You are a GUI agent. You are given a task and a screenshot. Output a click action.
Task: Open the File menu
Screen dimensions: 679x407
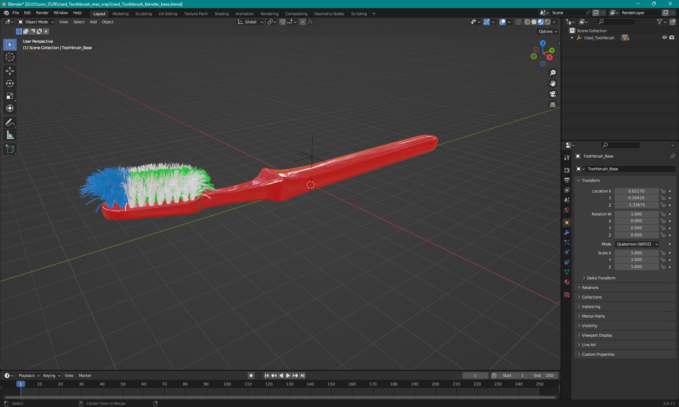click(16, 13)
